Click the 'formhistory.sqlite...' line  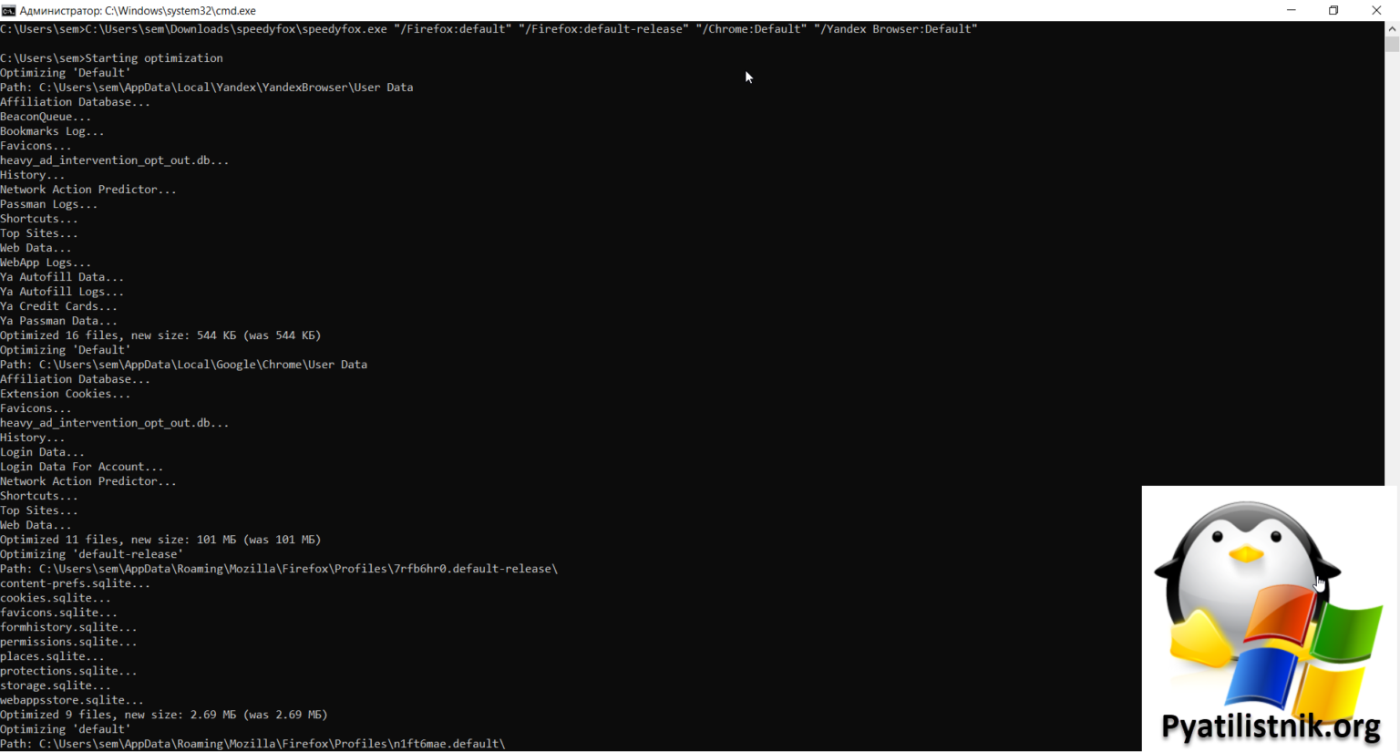click(68, 627)
